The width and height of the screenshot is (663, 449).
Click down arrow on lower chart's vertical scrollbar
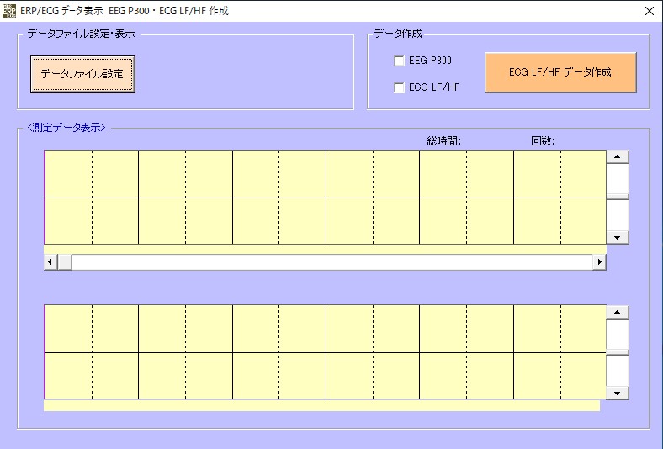point(618,393)
